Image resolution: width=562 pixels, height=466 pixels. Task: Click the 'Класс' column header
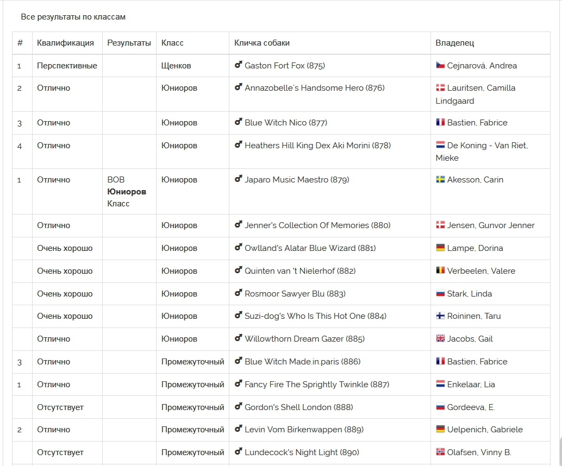[172, 43]
